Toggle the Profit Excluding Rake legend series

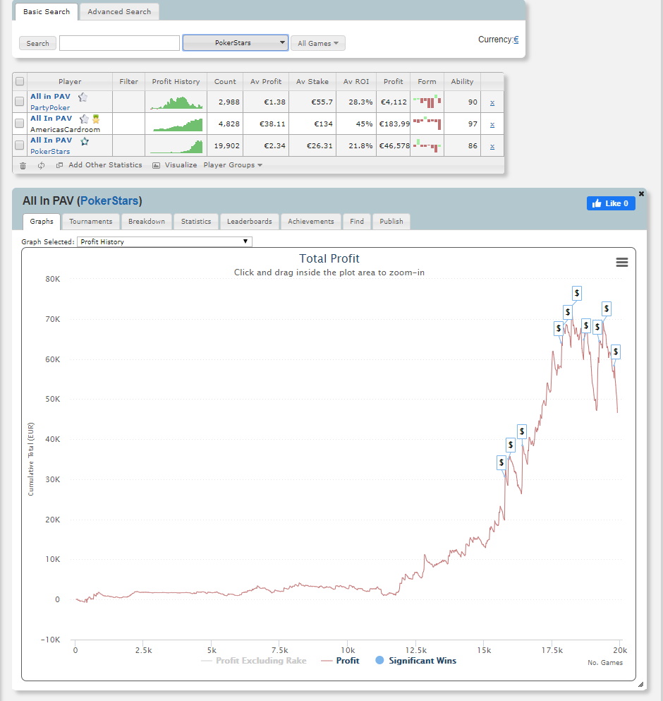[253, 661]
